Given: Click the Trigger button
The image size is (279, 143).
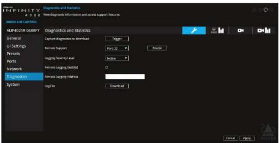Looking at the screenshot, I should pyautogui.click(x=117, y=39).
